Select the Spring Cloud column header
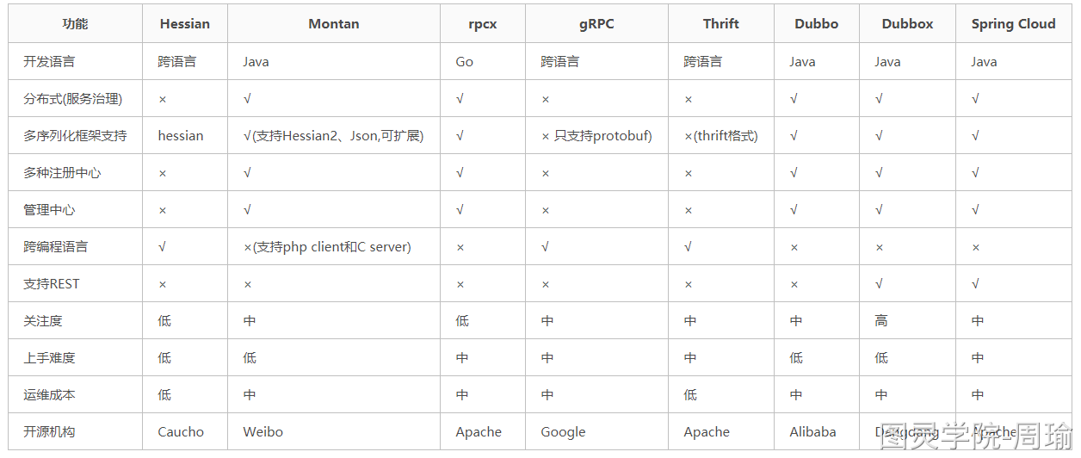Screen dimensions: 1081x458 pos(1013,24)
